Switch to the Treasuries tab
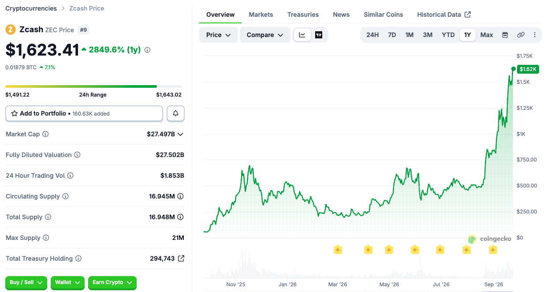 [303, 15]
